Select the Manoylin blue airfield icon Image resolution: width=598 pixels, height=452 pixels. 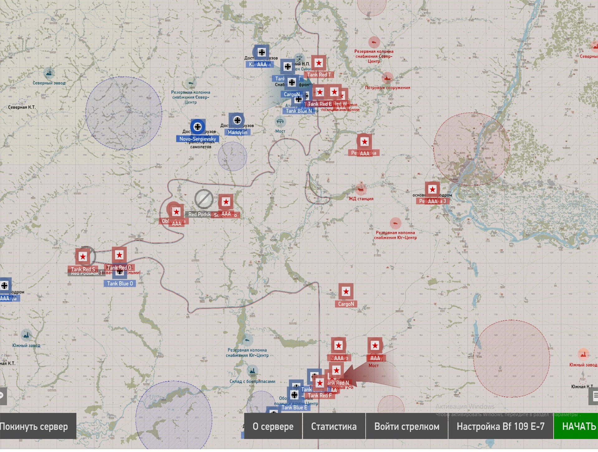point(237,120)
